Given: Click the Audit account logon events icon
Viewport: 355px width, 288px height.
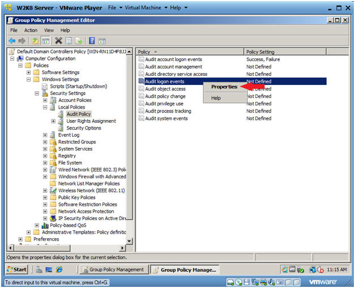Looking at the screenshot, I should [142, 59].
